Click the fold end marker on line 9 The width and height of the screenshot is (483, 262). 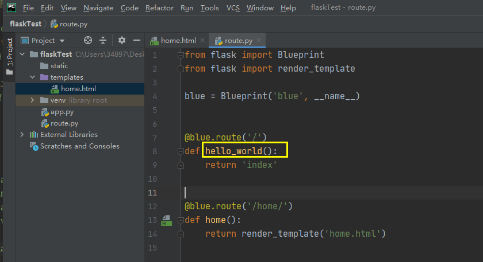pyautogui.click(x=181, y=165)
